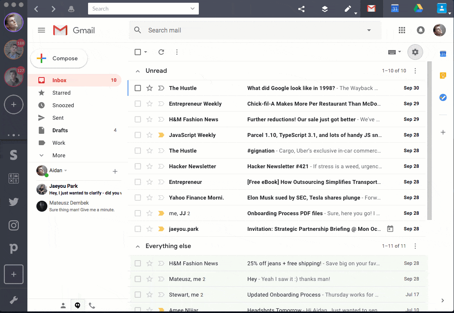Viewport: 454px width, 313px height.
Task: Click the Compose button
Action: 59,58
